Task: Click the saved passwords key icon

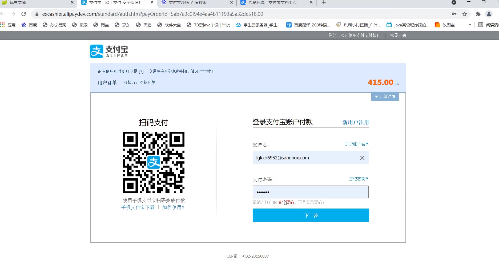Action: pyautogui.click(x=454, y=14)
